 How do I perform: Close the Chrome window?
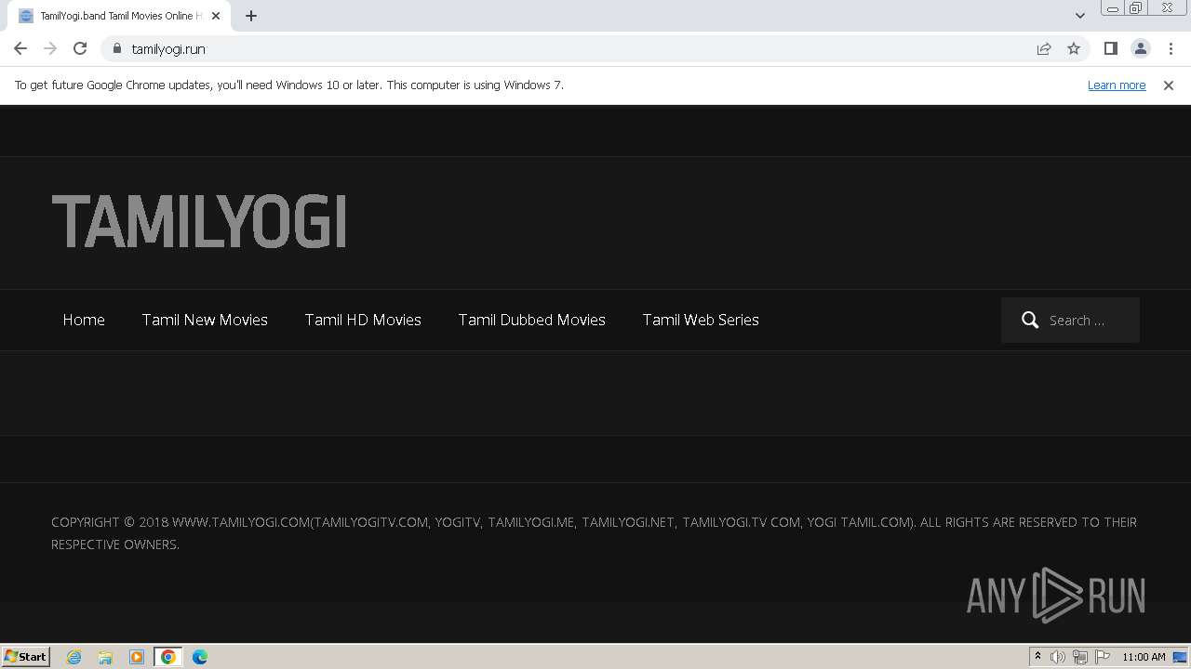1167,8
